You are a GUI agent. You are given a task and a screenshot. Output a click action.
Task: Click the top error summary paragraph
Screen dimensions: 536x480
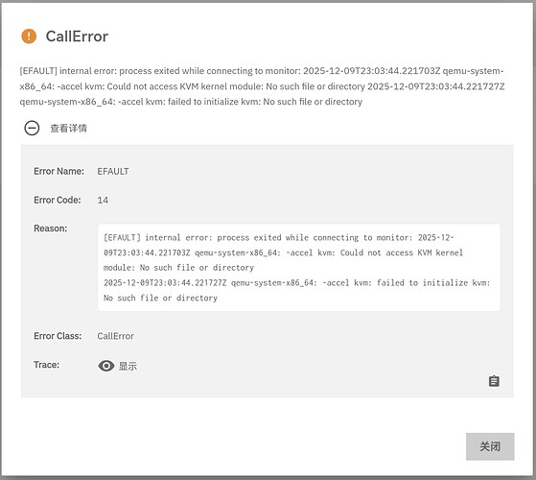pyautogui.click(x=262, y=86)
